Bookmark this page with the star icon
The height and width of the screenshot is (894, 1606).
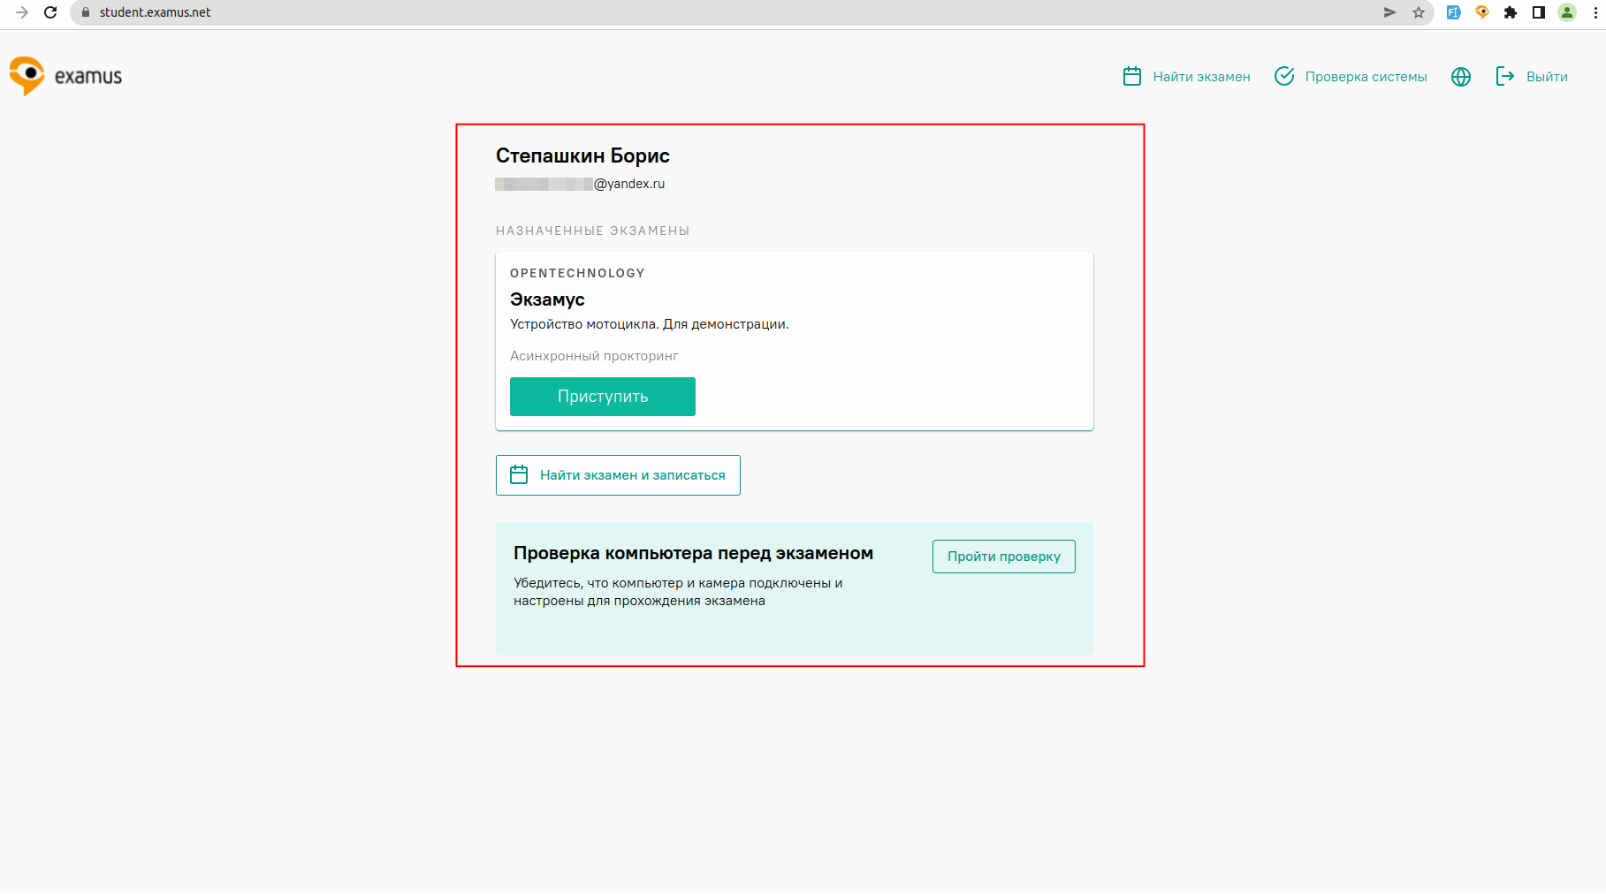tap(1419, 12)
